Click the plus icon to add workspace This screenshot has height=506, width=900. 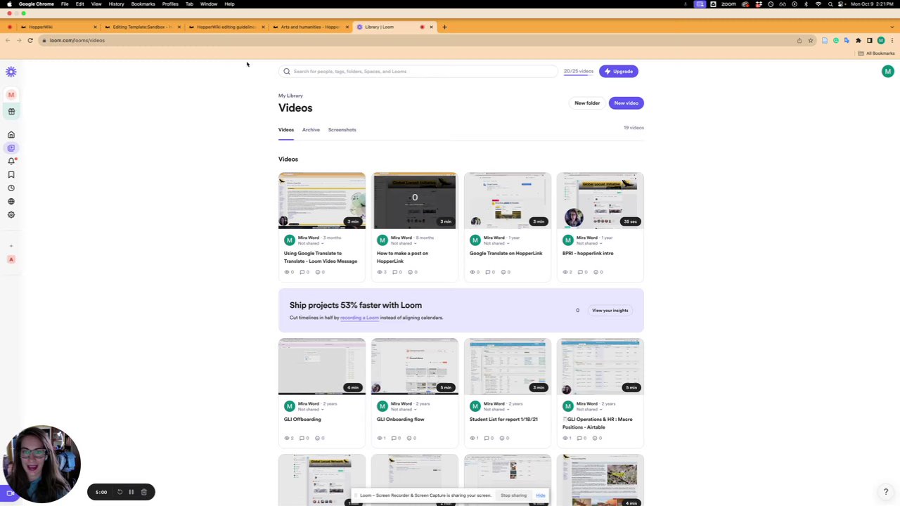[11, 246]
